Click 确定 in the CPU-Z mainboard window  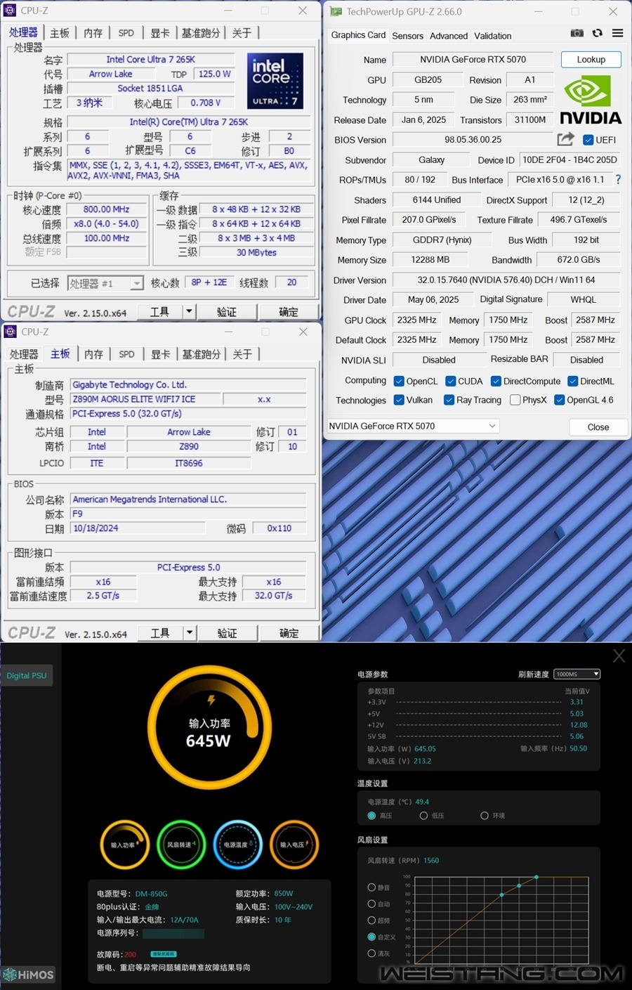coord(288,632)
